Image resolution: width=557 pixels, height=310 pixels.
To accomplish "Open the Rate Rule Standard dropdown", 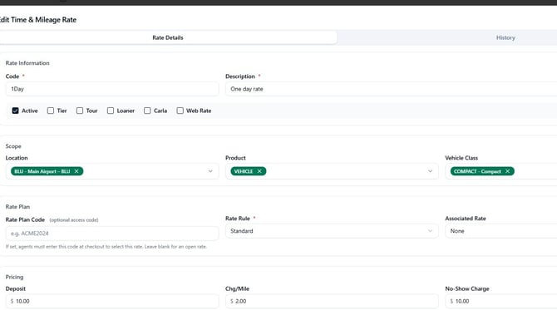I will (332, 231).
